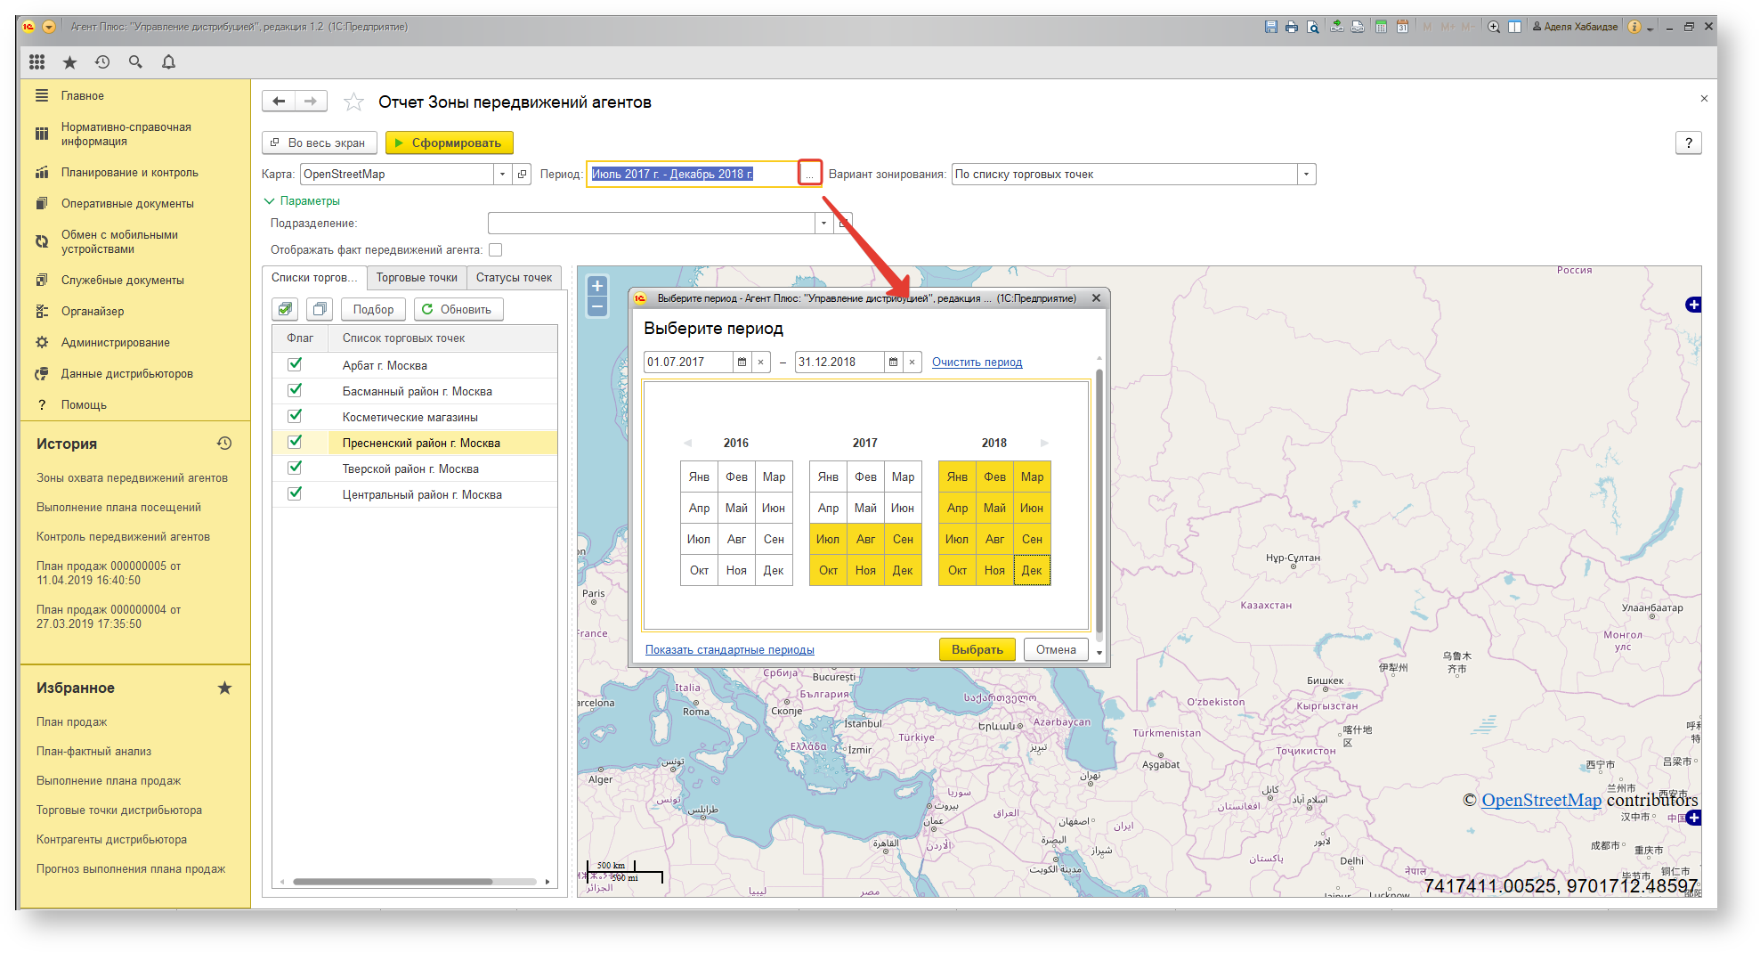This screenshot has height=953, width=1760.
Task: Select Дек month of 2018 in calendar
Action: [x=1032, y=570]
